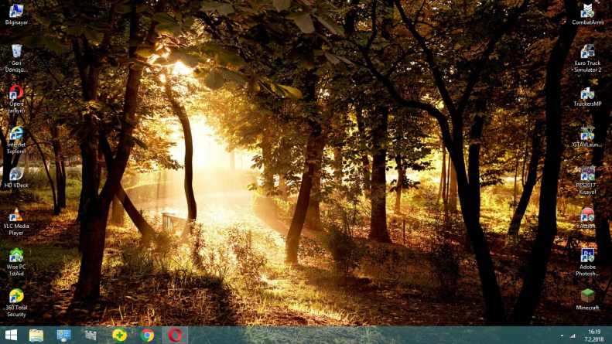Open File Explorer from the taskbar
This screenshot has height=344, width=612.
pos(36,335)
